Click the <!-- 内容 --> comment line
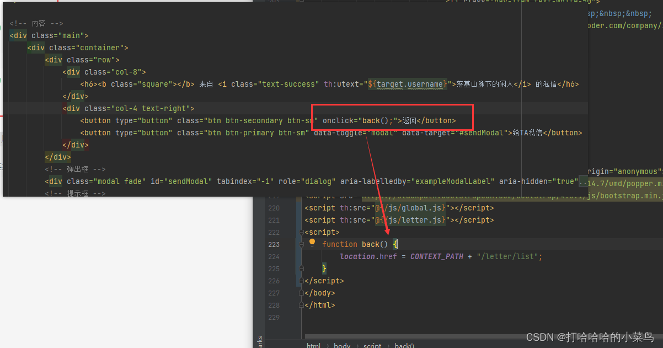The height and width of the screenshot is (348, 663). tap(36, 23)
